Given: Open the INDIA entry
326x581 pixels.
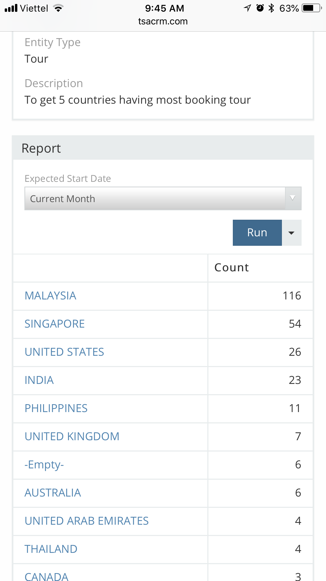Looking at the screenshot, I should 39,380.
